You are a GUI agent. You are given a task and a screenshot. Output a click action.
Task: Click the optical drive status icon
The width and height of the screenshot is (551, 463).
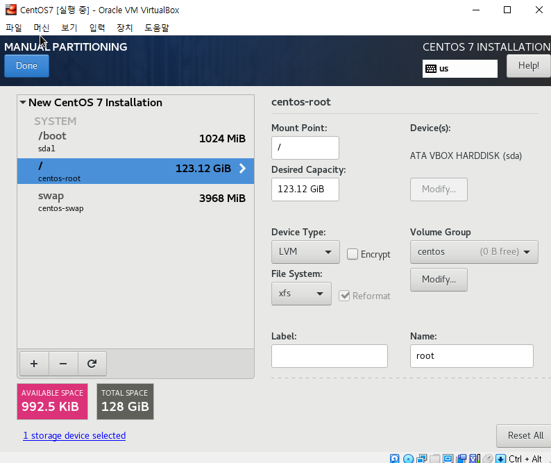pos(408,458)
